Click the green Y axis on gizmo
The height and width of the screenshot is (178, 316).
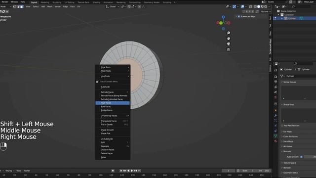click(221, 23)
